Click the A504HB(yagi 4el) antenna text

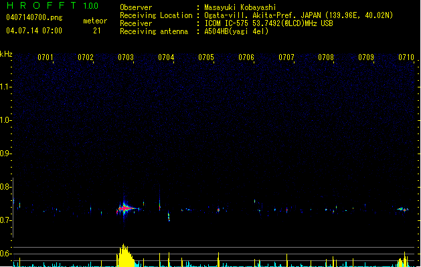click(236, 31)
